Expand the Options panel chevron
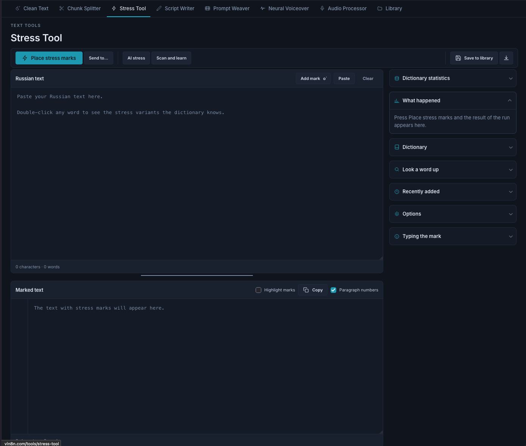Screen dimensions: 526x446 point(510,214)
